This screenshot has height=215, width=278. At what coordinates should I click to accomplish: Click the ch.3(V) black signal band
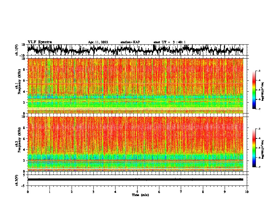point(135,180)
